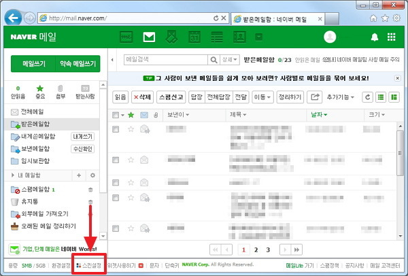Check the first mail row's checkbox

(116, 129)
